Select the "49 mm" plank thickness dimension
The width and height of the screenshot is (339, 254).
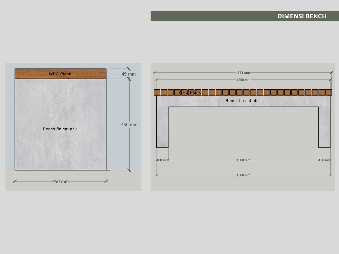tap(128, 74)
